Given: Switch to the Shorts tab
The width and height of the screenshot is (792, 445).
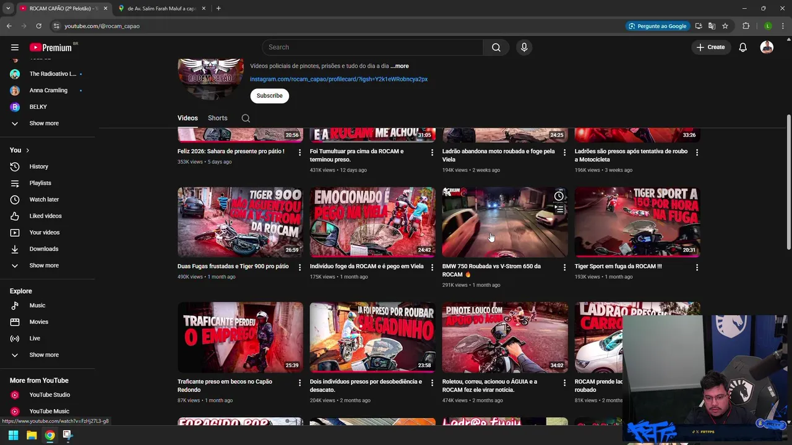Looking at the screenshot, I should coord(217,118).
